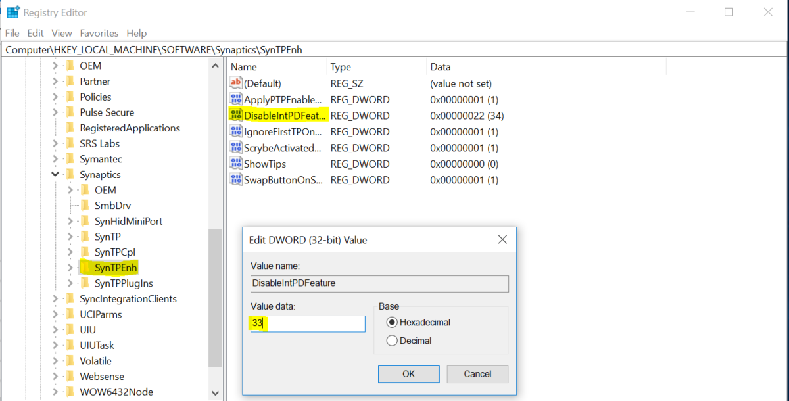Click the SwapButtonOnS value icon
Image resolution: width=789 pixels, height=401 pixels.
click(x=236, y=180)
